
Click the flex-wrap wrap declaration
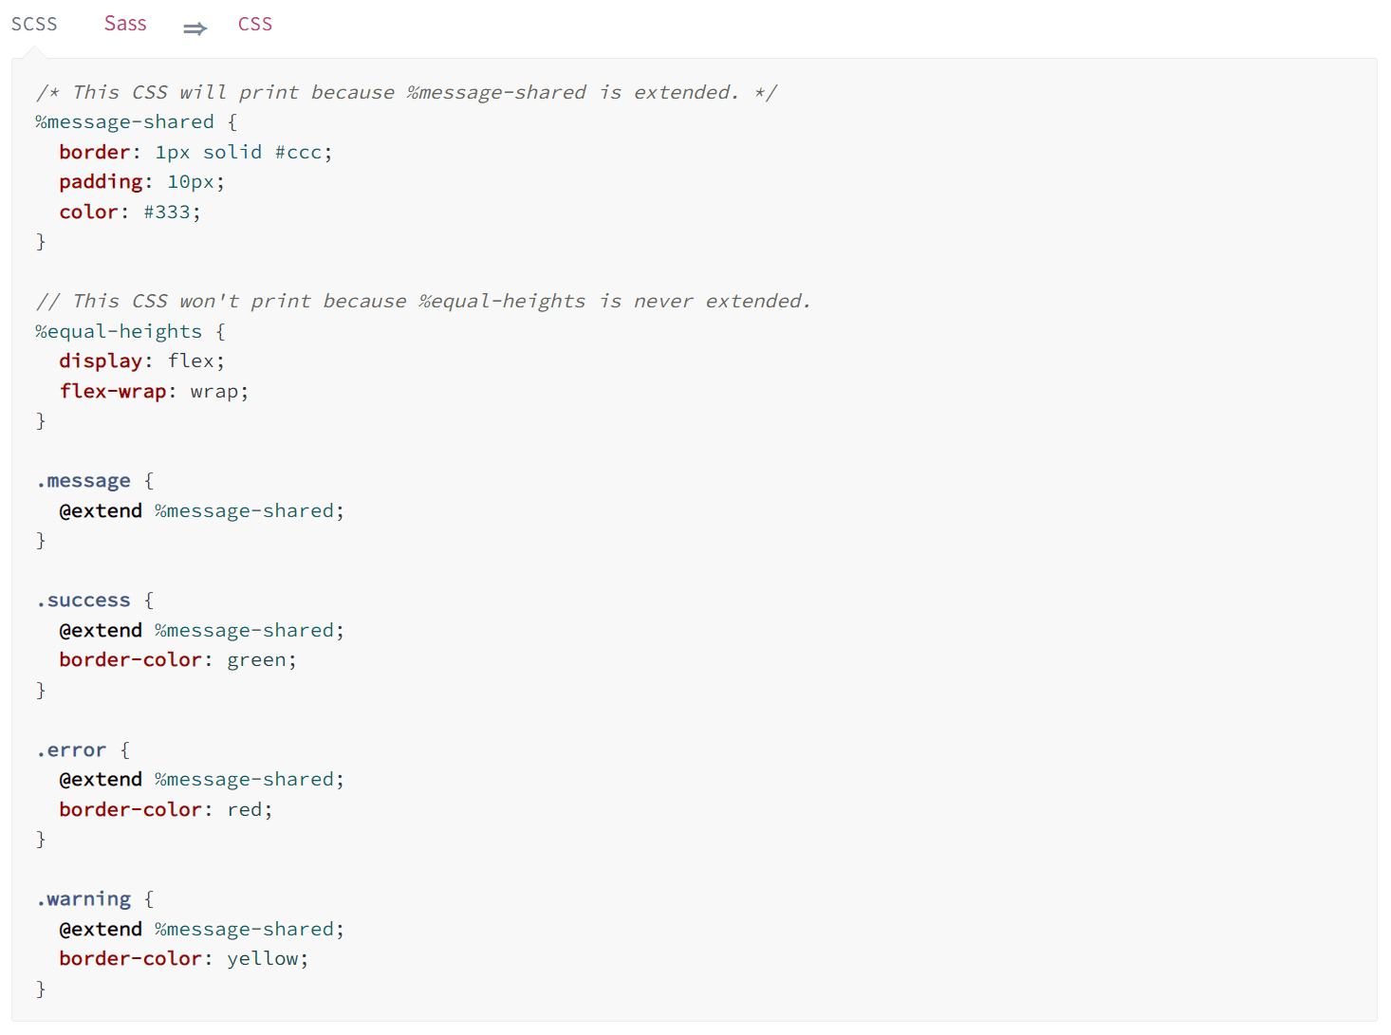coord(154,392)
